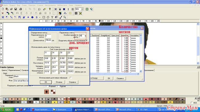Select the French Knot dot tool
The image size is (200, 112).
[x=28, y=17]
